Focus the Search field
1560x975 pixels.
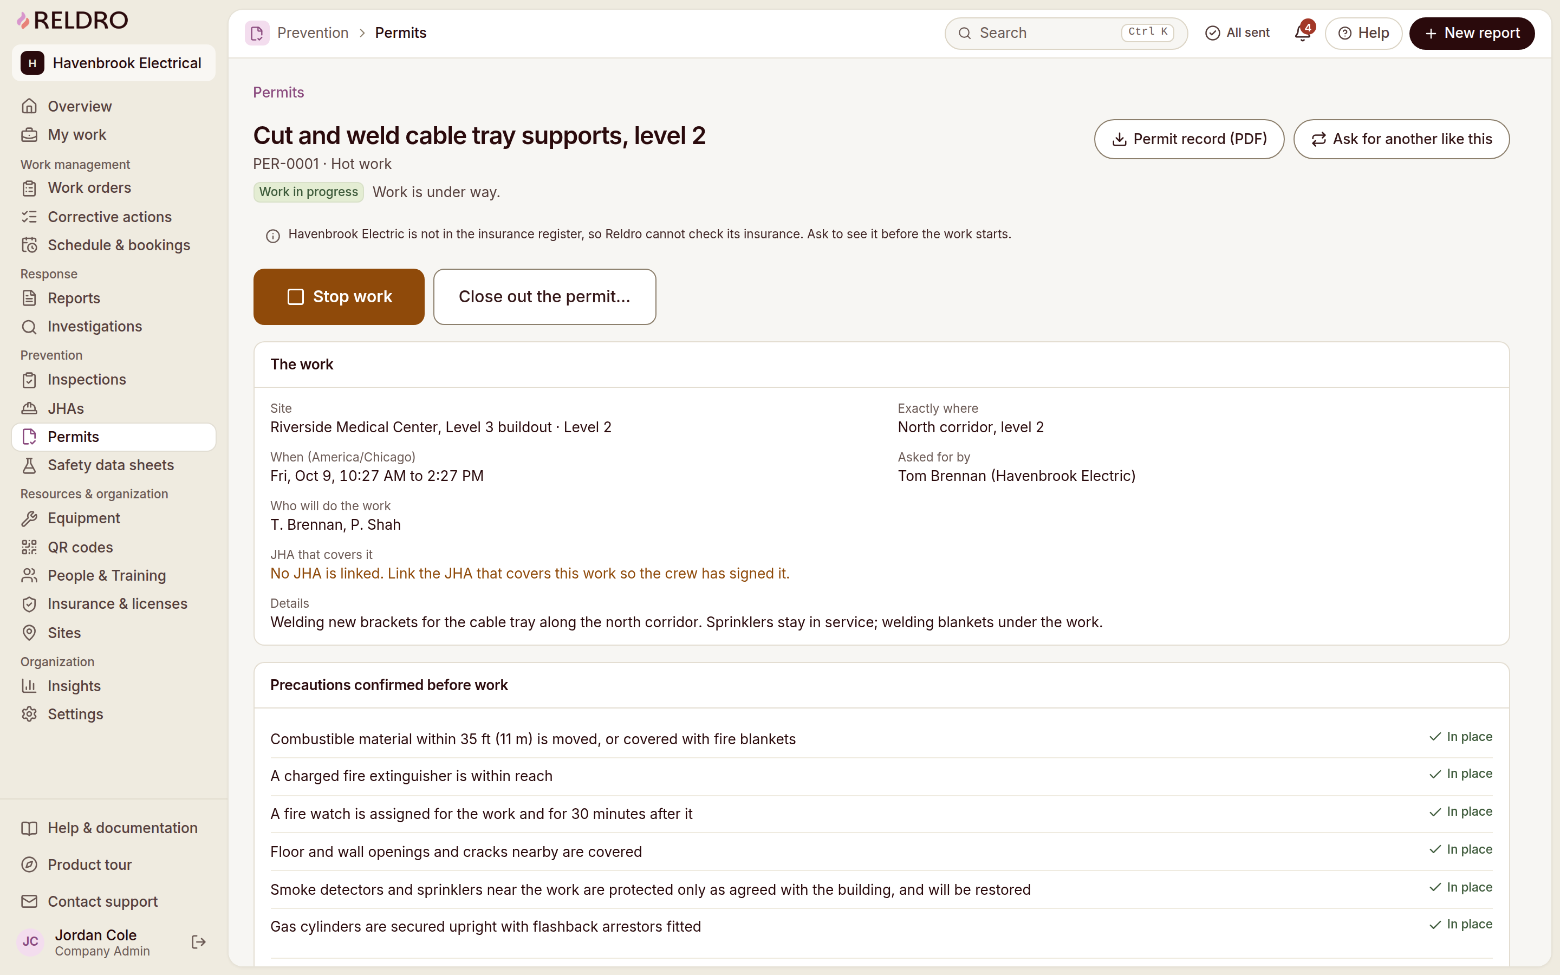[x=1065, y=33]
